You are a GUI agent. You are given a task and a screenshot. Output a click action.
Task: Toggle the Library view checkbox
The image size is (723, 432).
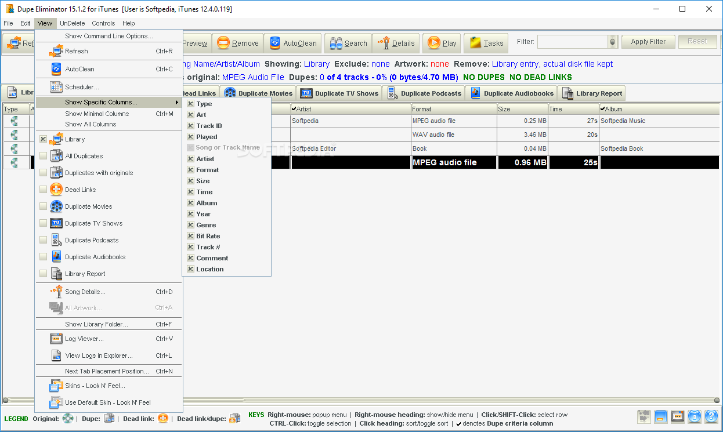coord(44,139)
